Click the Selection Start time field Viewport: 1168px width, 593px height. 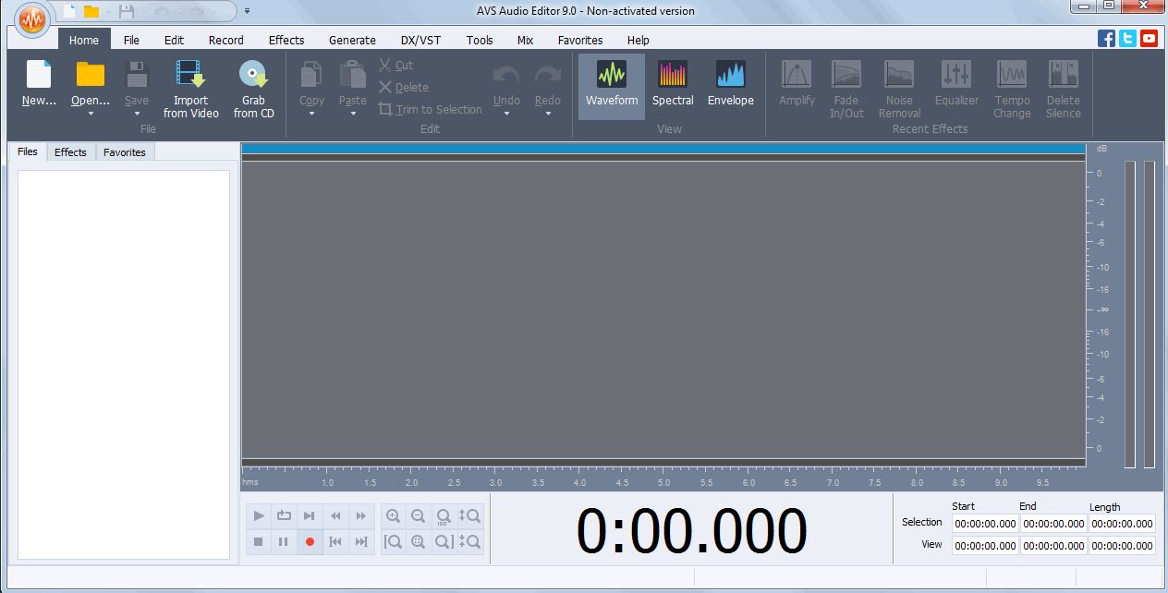click(986, 524)
